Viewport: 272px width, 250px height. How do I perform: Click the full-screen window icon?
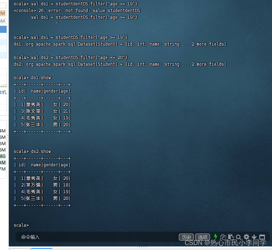click(x=262, y=237)
